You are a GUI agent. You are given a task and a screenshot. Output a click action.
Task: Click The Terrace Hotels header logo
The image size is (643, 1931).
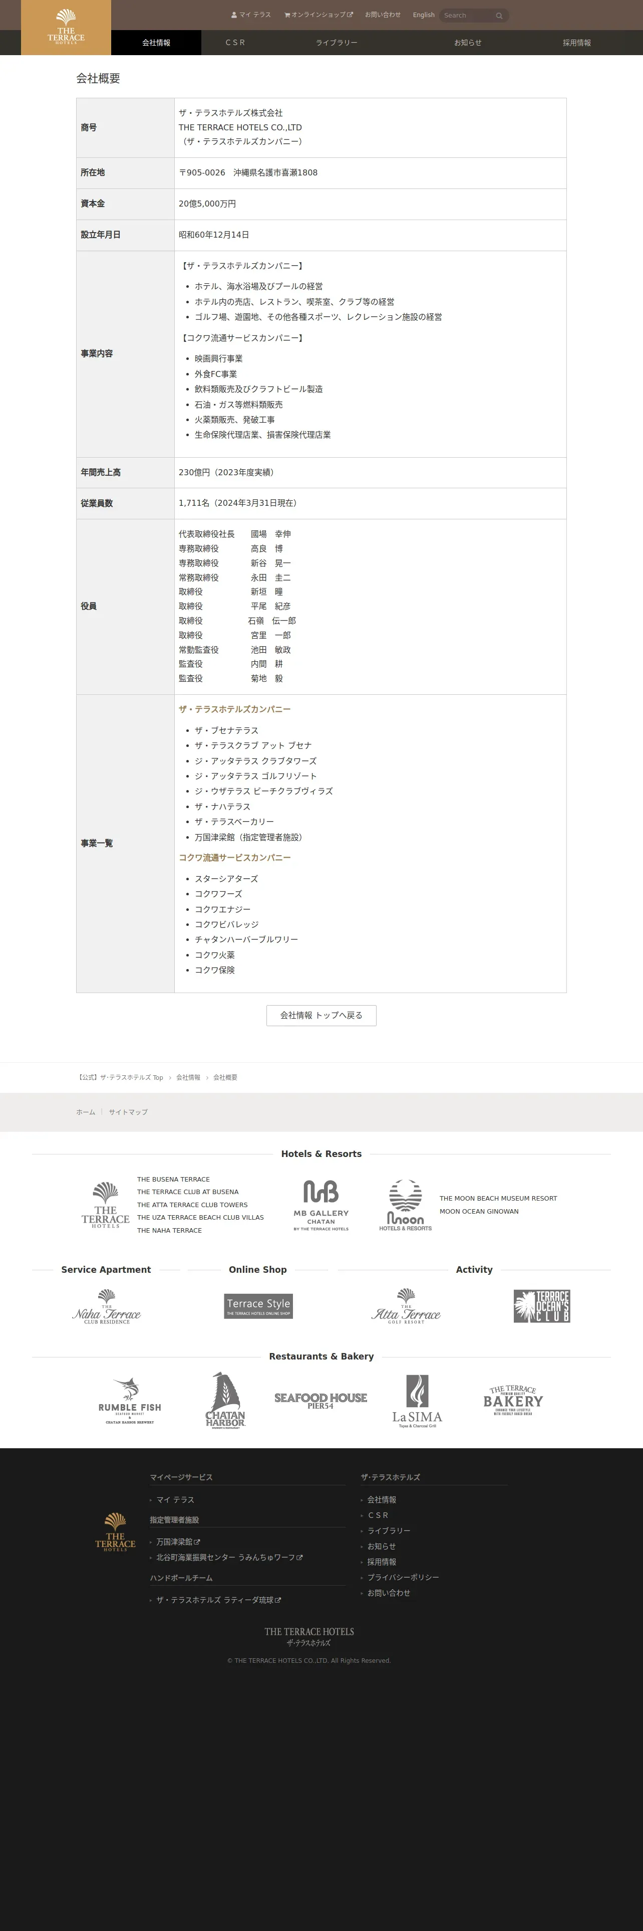[66, 27]
